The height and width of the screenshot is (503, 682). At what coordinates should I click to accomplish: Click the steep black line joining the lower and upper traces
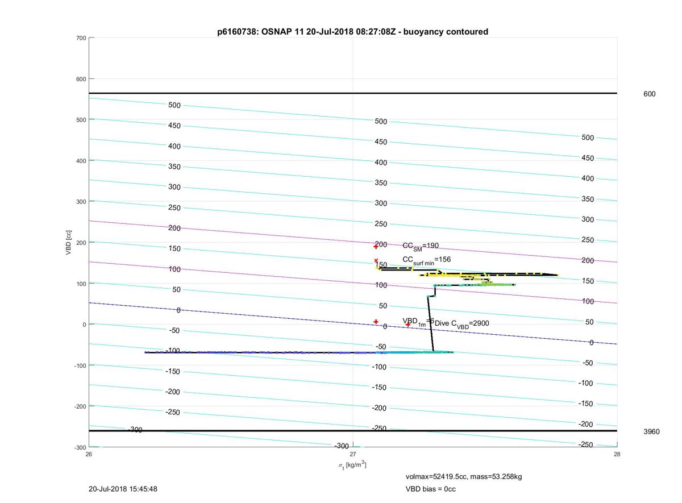[x=431, y=324]
